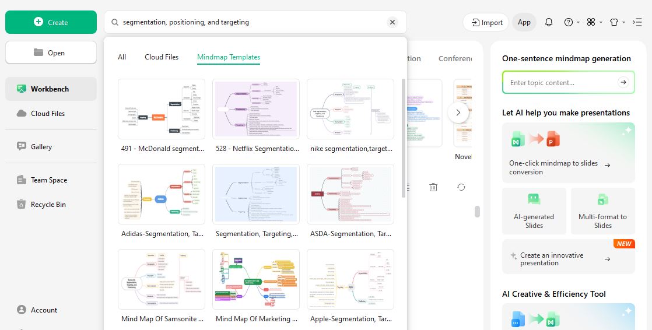
Task: Open the ASDA-Segmentation template thumbnail
Action: [x=350, y=194]
